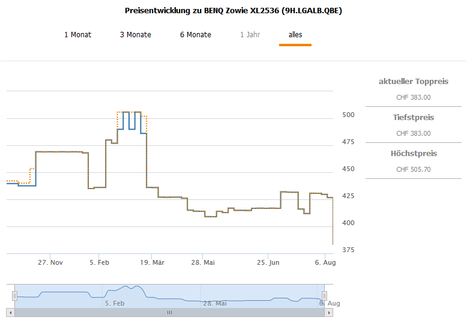Click the Höchstpreis heading
The image size is (467, 323).
pyautogui.click(x=414, y=154)
